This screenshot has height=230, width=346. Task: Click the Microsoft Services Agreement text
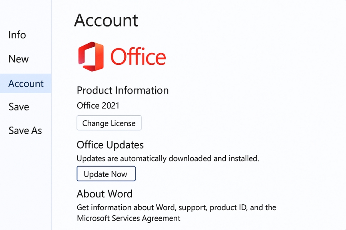(x=128, y=219)
